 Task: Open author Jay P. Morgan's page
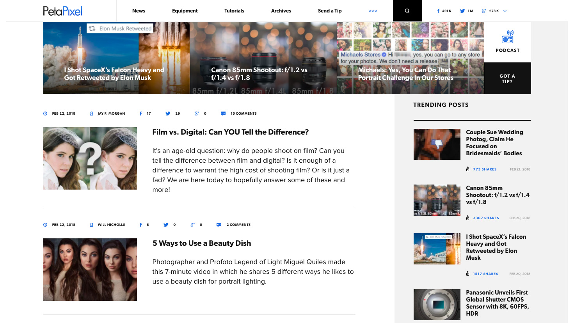[x=111, y=114]
